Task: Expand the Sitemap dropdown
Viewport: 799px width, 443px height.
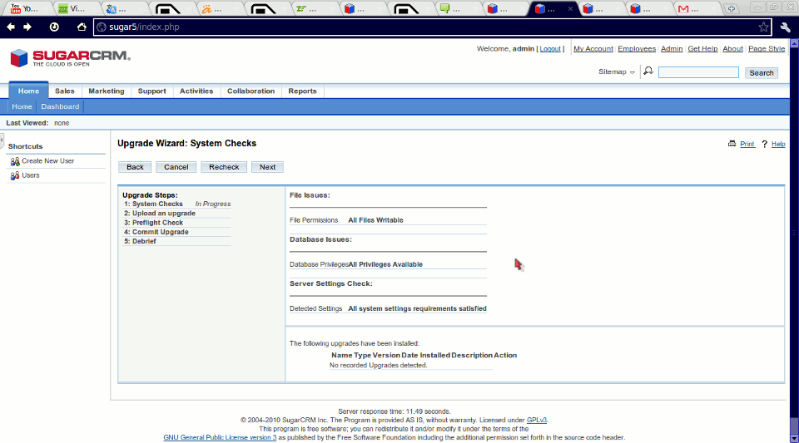Action: pyautogui.click(x=617, y=72)
